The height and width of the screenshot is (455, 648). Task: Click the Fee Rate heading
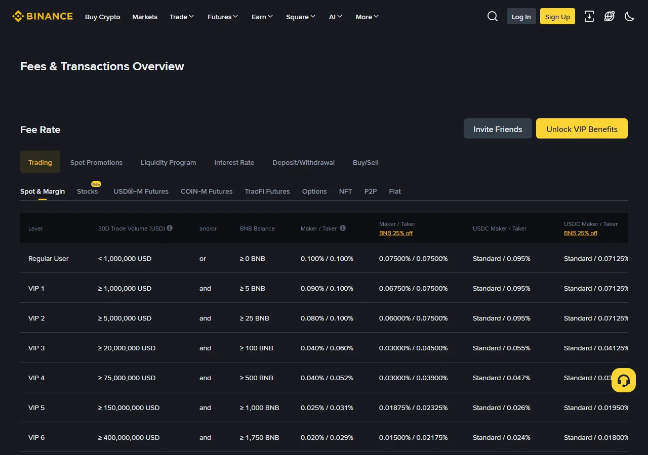point(40,129)
